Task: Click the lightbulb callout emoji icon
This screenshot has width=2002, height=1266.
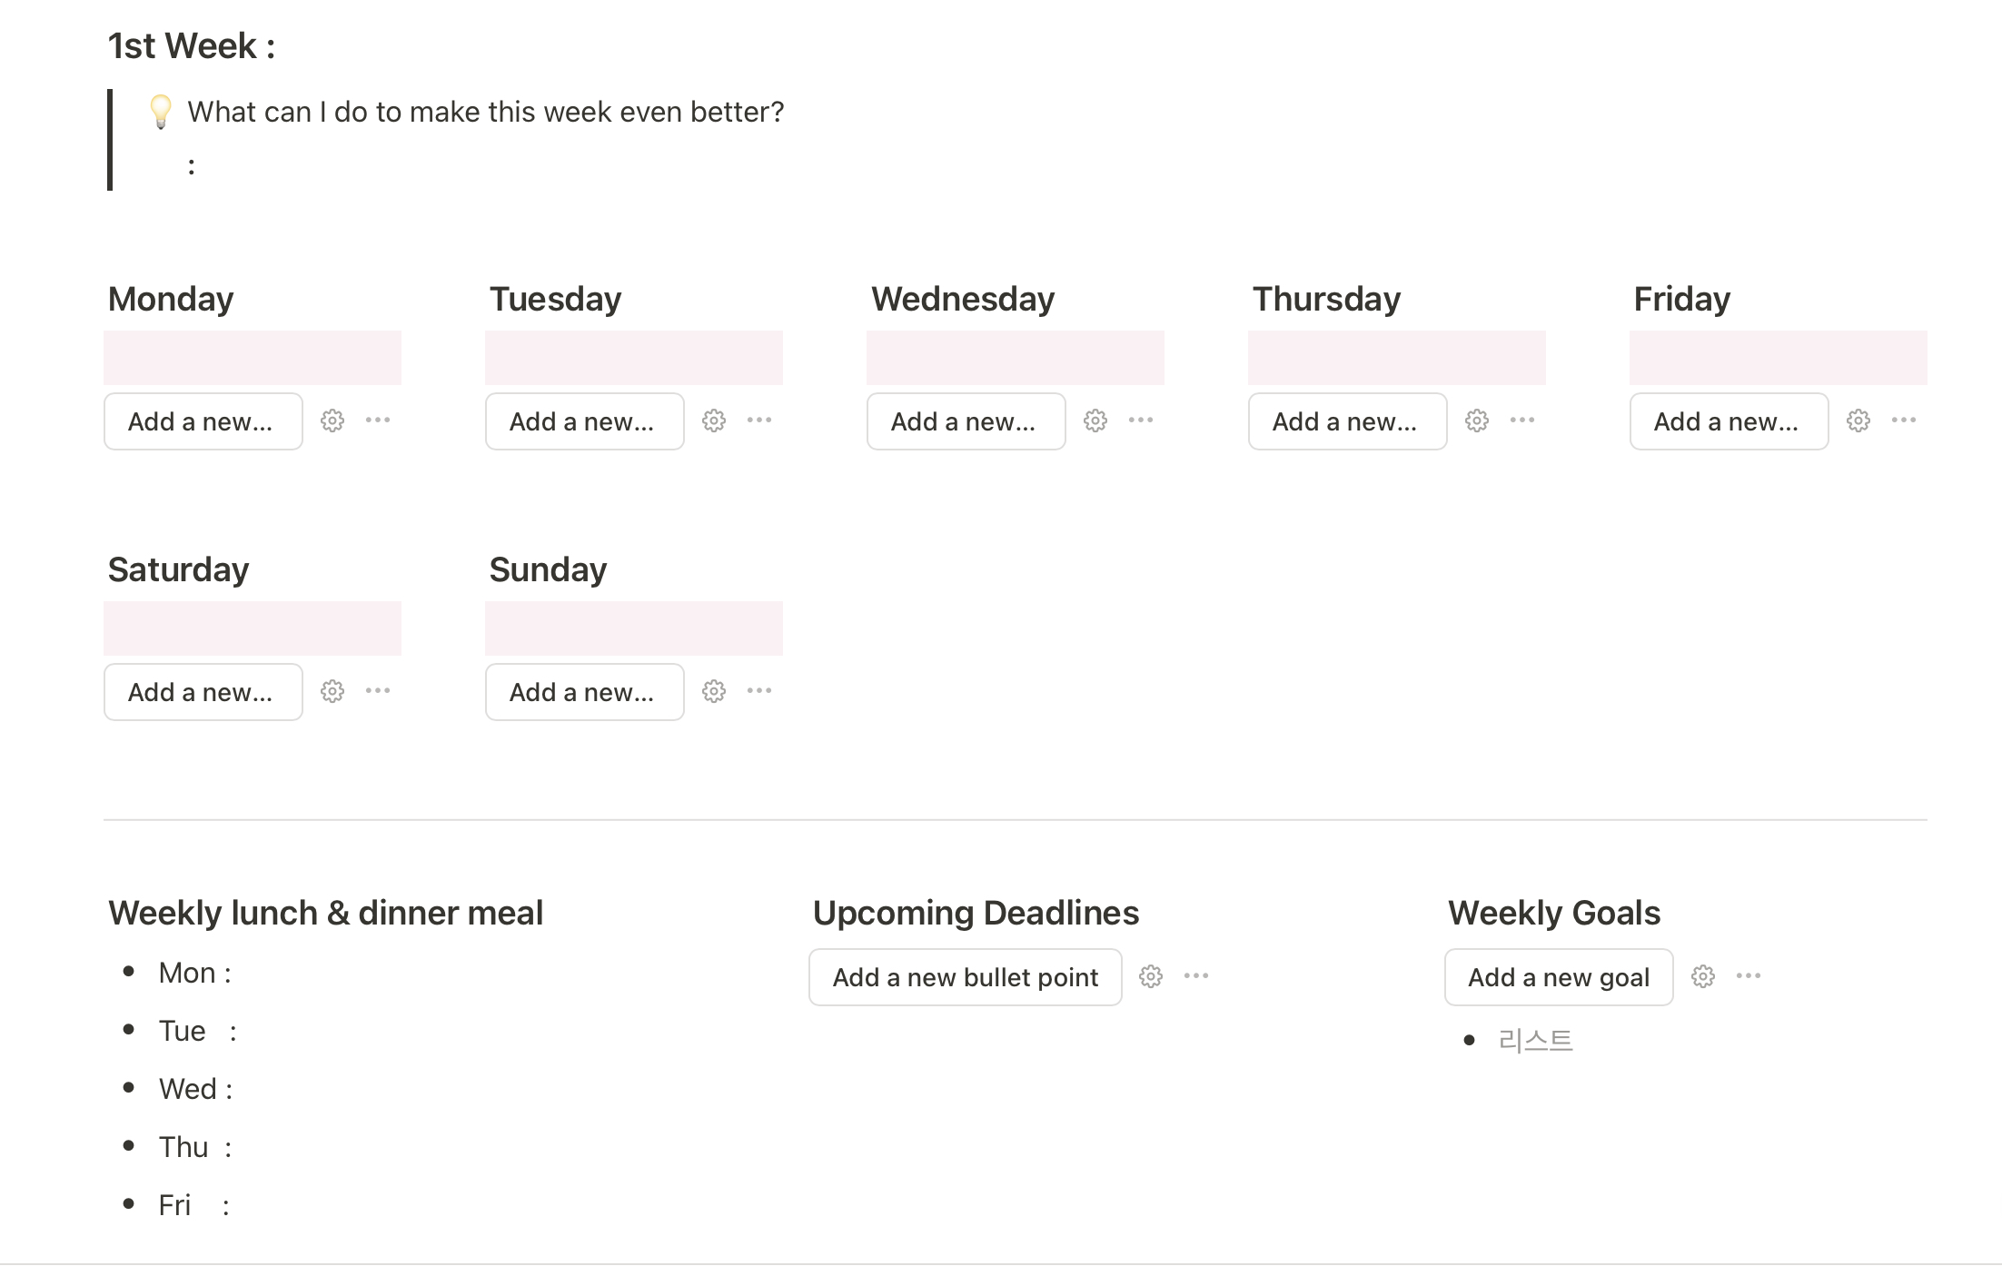Action: tap(161, 112)
